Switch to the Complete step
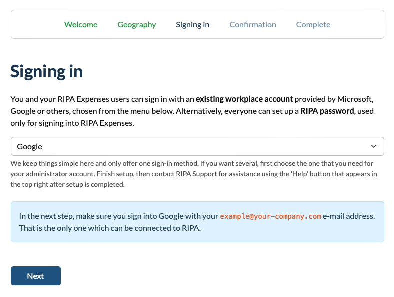Screen dimensions: 394x297 [313, 24]
